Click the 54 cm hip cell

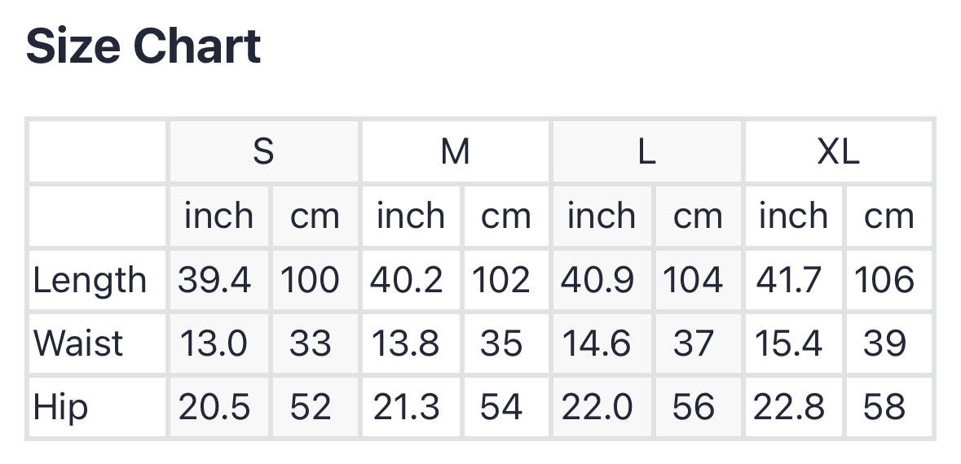(501, 407)
